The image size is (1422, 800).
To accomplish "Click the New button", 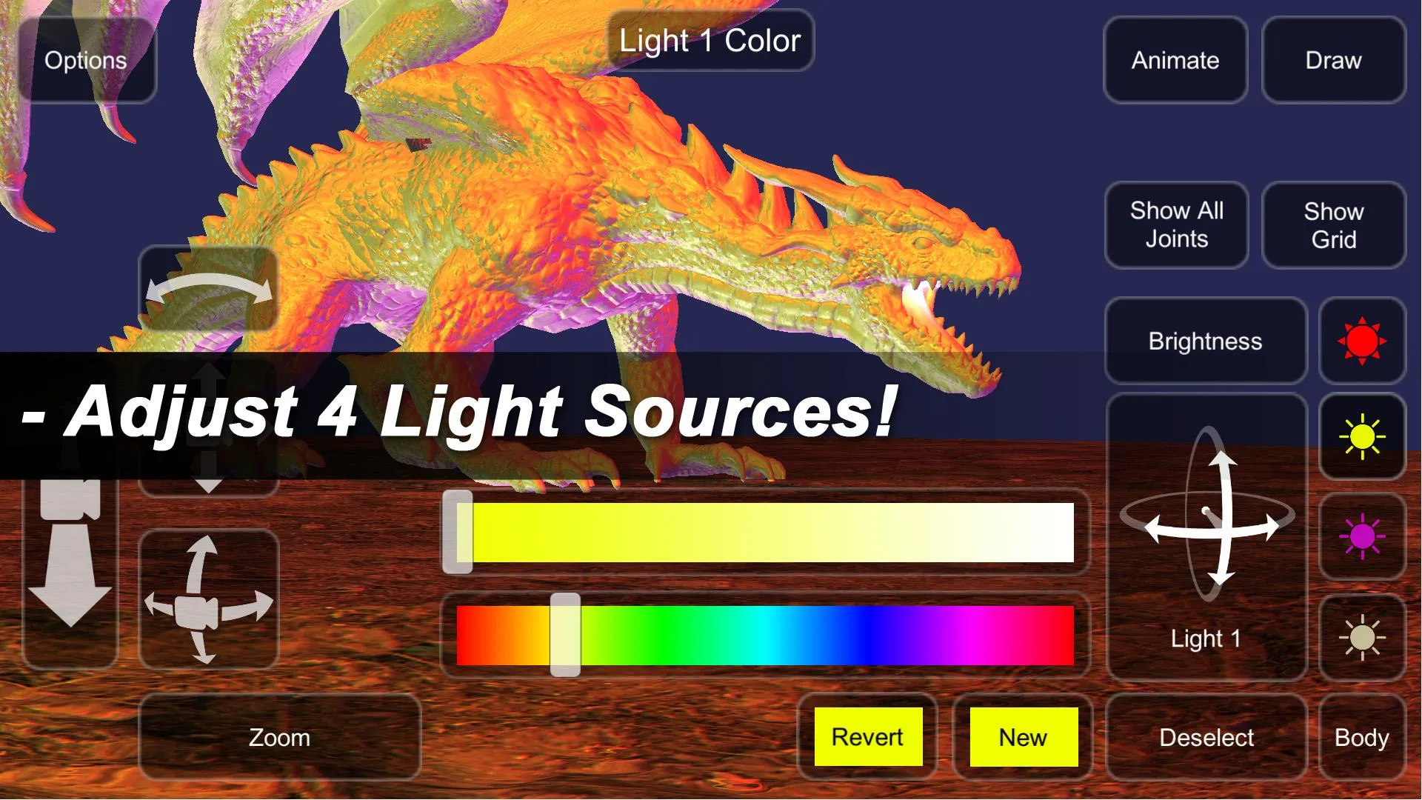I will pos(1021,738).
